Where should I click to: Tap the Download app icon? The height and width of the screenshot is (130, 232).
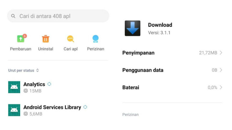tap(133, 28)
